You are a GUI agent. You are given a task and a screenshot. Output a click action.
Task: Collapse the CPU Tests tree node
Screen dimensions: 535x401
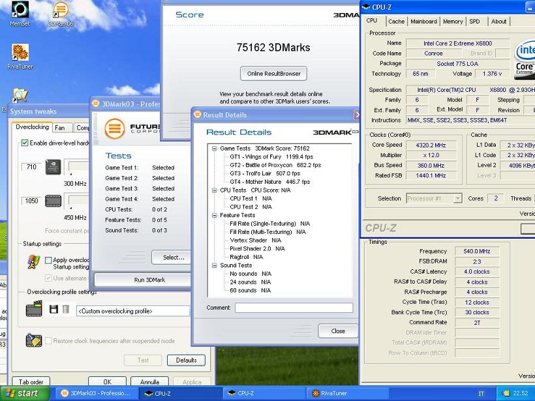[x=214, y=190]
